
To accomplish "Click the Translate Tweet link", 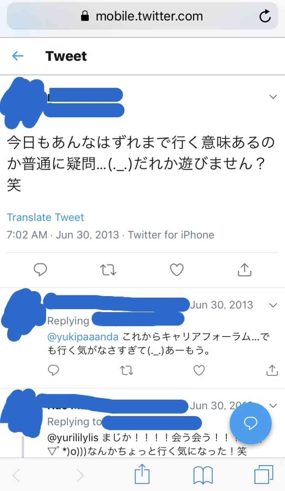I will pos(45,217).
